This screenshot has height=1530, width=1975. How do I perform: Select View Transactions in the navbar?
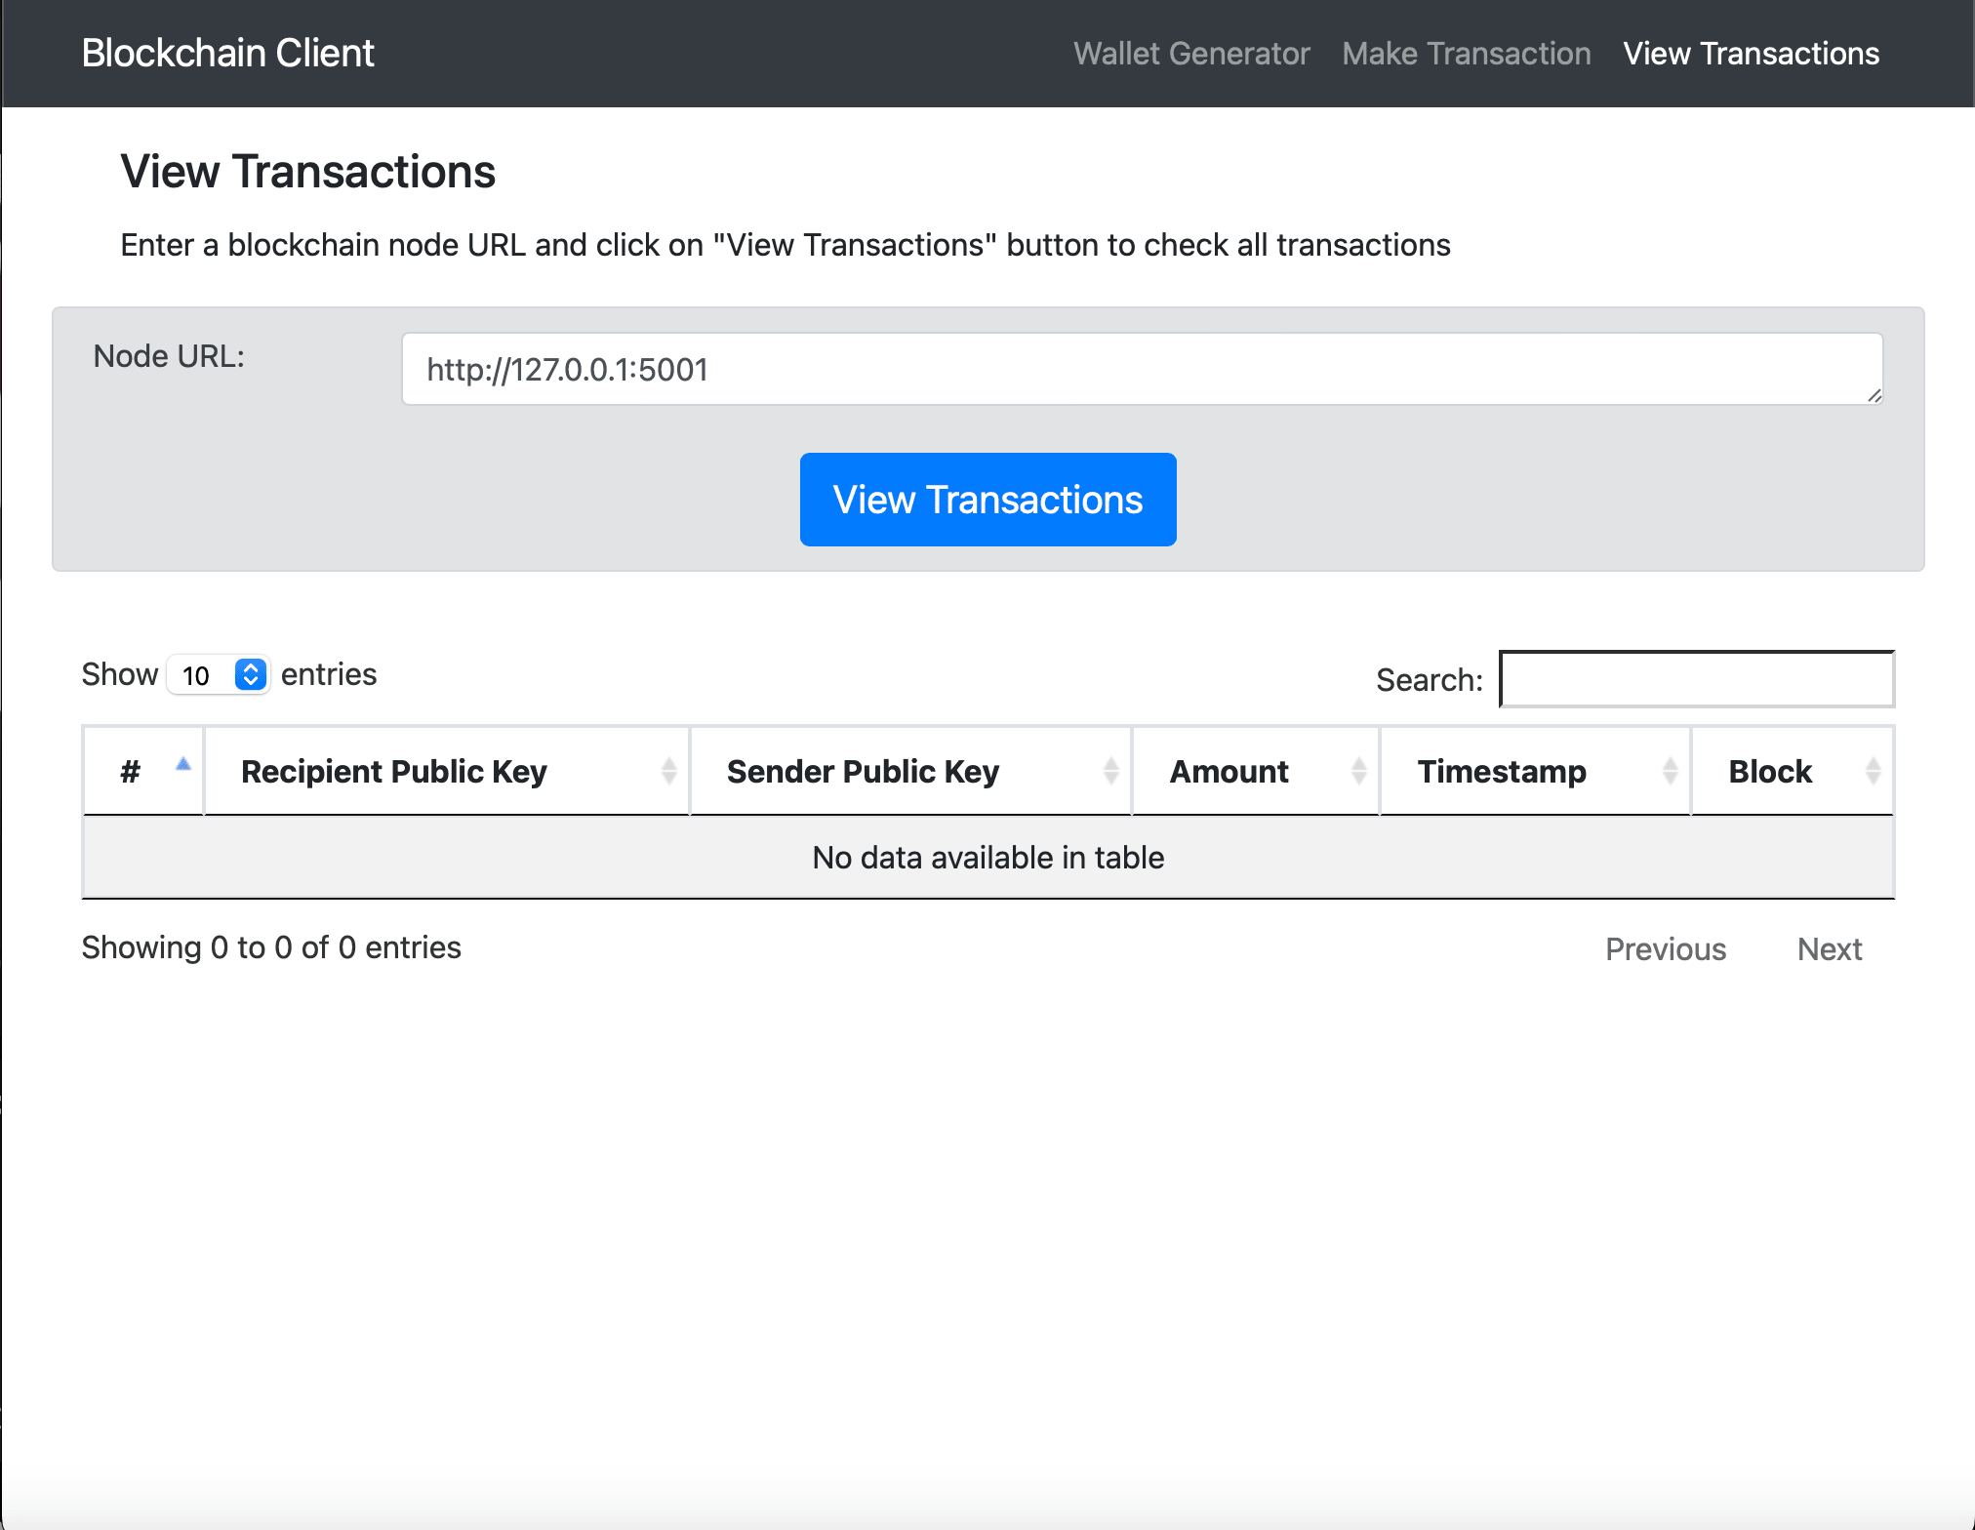1751,54
